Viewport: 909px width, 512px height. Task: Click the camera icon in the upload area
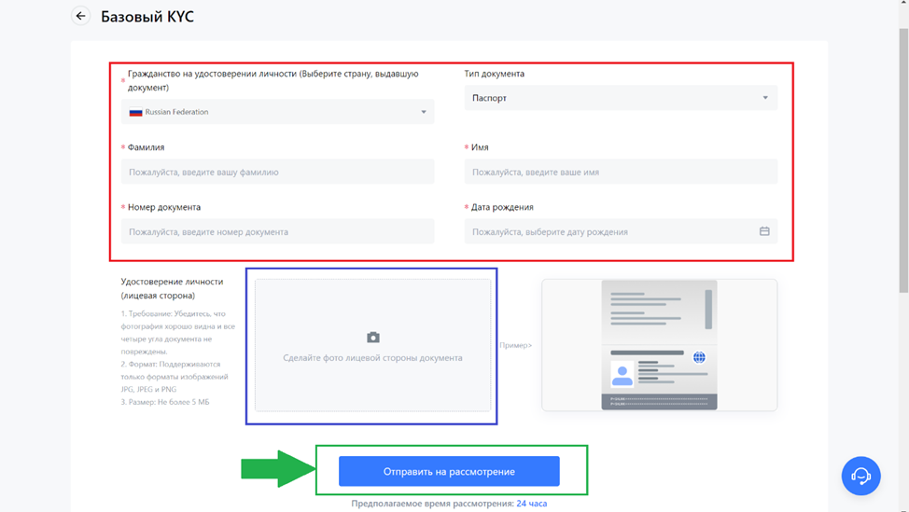pos(372,337)
